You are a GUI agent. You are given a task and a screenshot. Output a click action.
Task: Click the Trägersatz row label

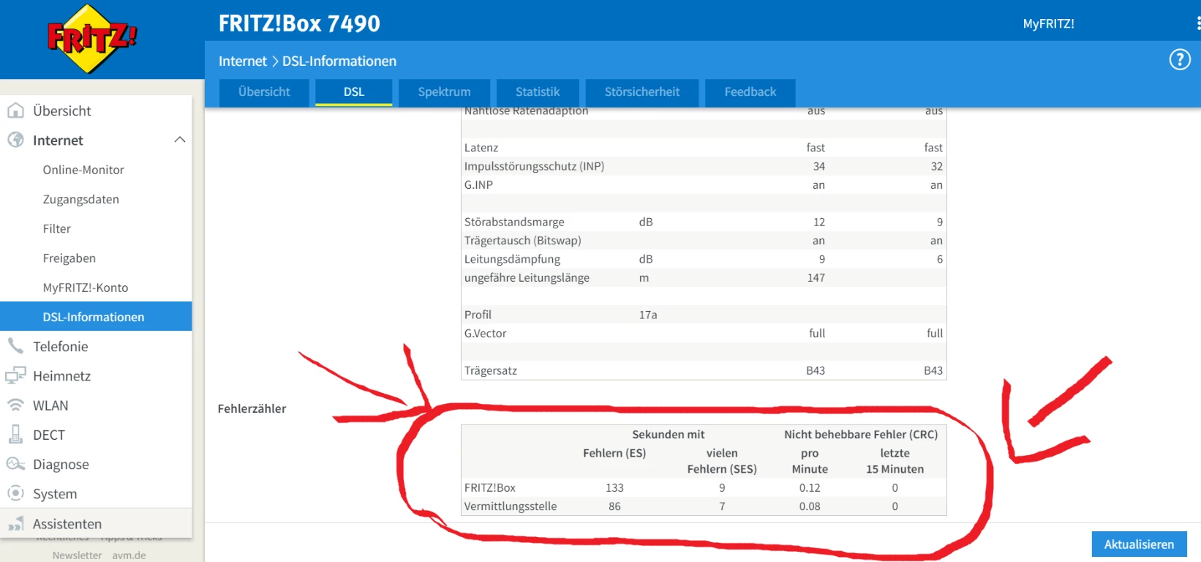tap(490, 370)
